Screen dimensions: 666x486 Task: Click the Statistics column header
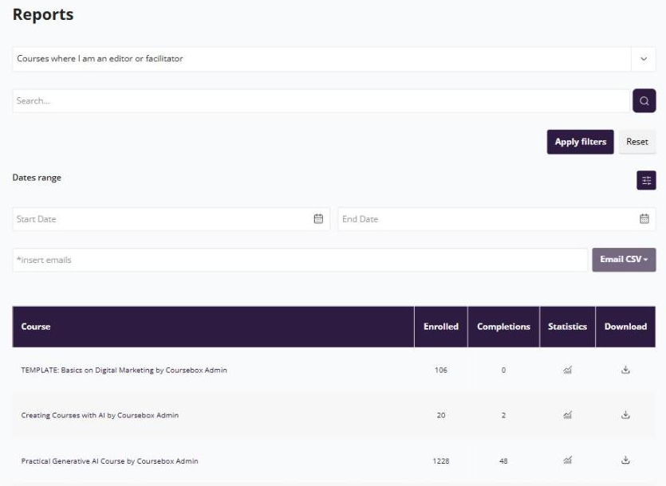click(x=567, y=327)
